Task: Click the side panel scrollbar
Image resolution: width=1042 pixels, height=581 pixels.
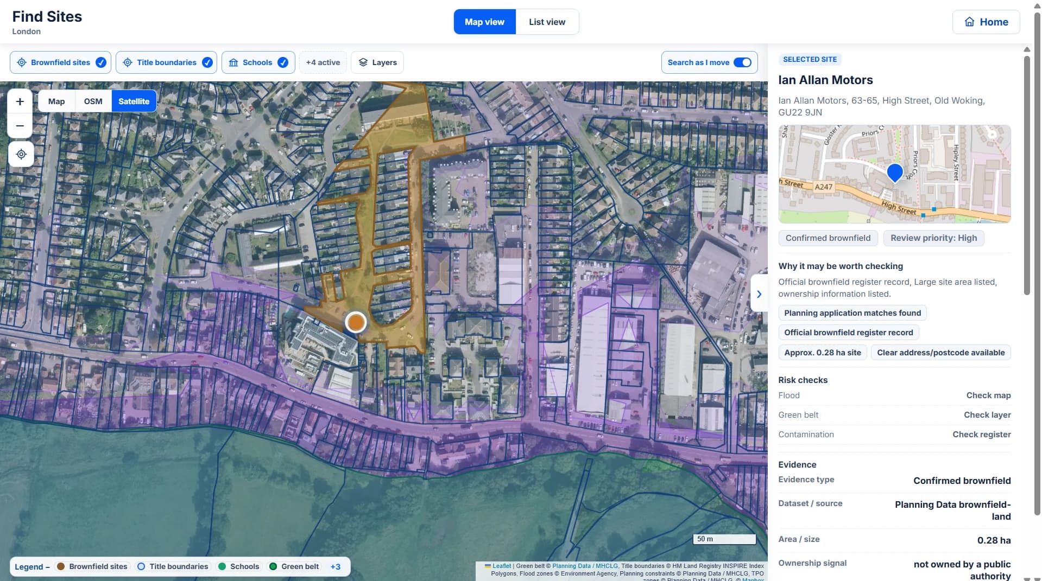Action: tap(1027, 175)
